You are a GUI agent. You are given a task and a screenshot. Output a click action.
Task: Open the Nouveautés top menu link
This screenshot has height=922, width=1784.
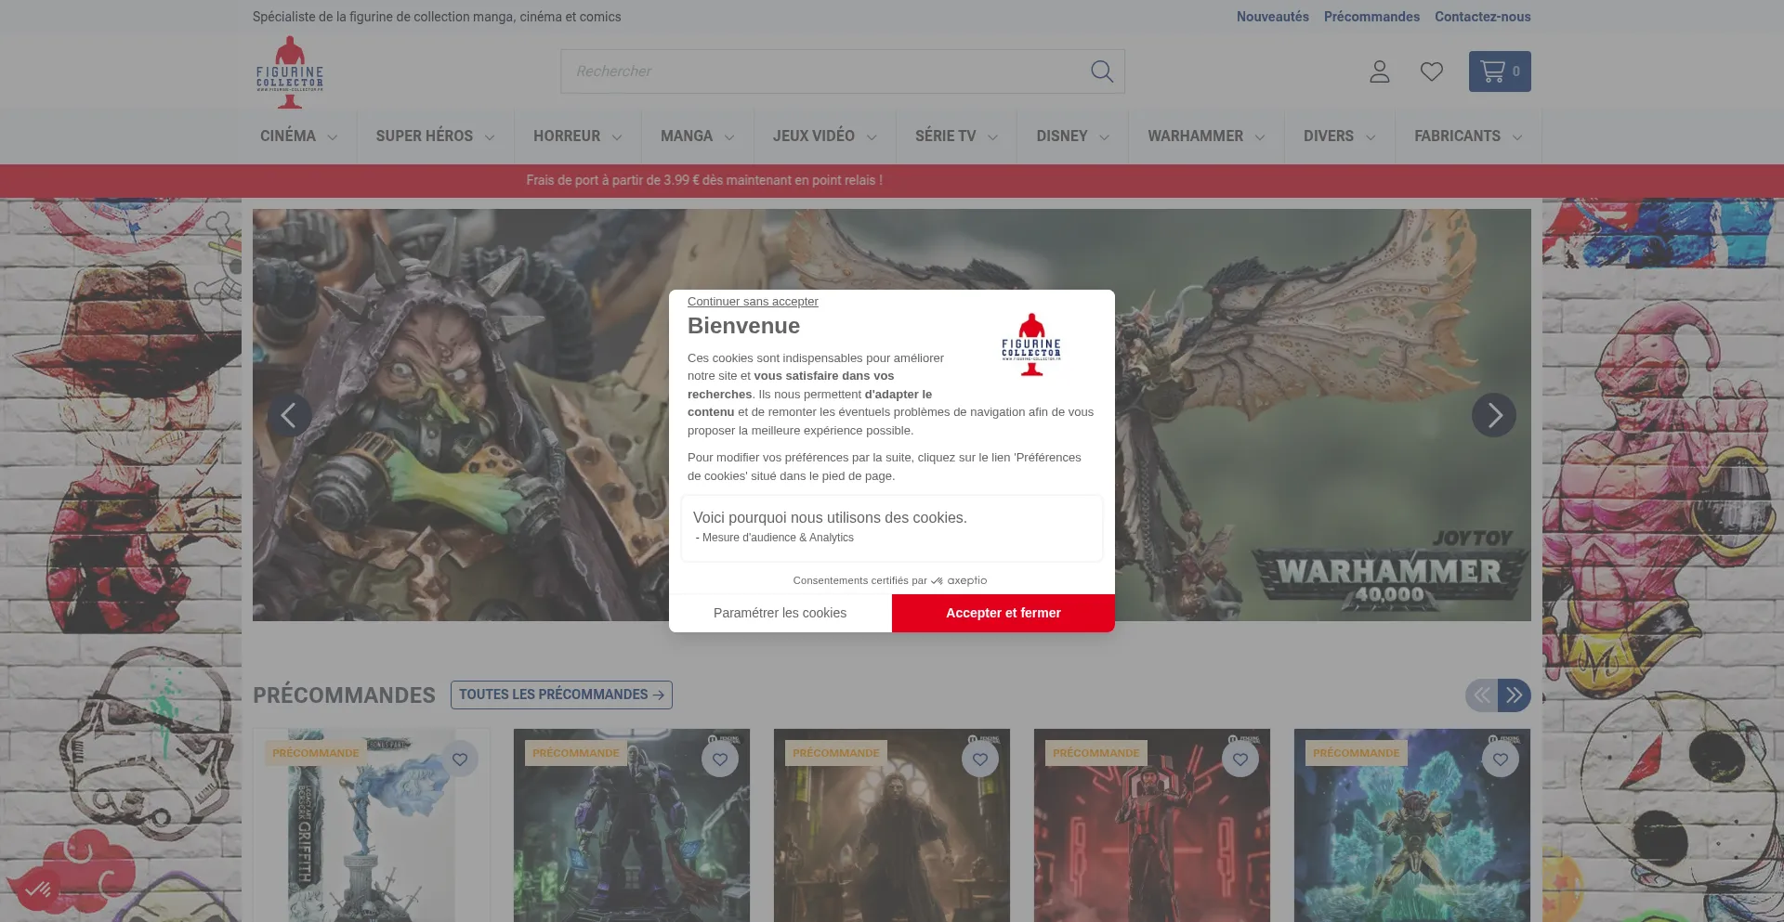[x=1272, y=17]
